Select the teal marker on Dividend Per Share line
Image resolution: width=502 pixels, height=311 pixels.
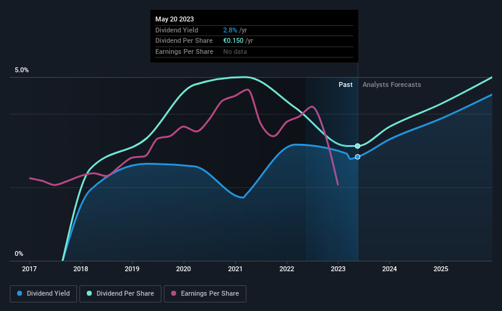coord(358,146)
